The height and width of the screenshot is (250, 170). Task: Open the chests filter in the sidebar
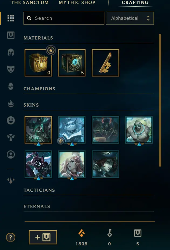[x=11, y=35]
